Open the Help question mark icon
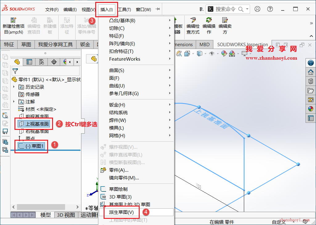This screenshot has height=225, width=316. (270, 9)
